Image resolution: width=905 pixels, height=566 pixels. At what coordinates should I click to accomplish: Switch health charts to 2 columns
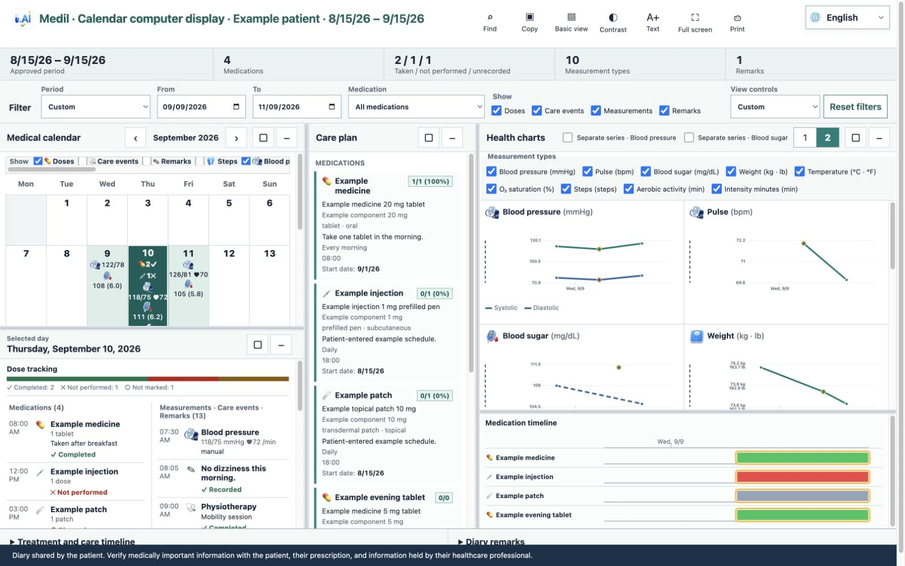828,138
